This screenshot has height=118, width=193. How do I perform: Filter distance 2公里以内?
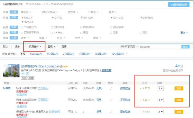tap(69, 54)
